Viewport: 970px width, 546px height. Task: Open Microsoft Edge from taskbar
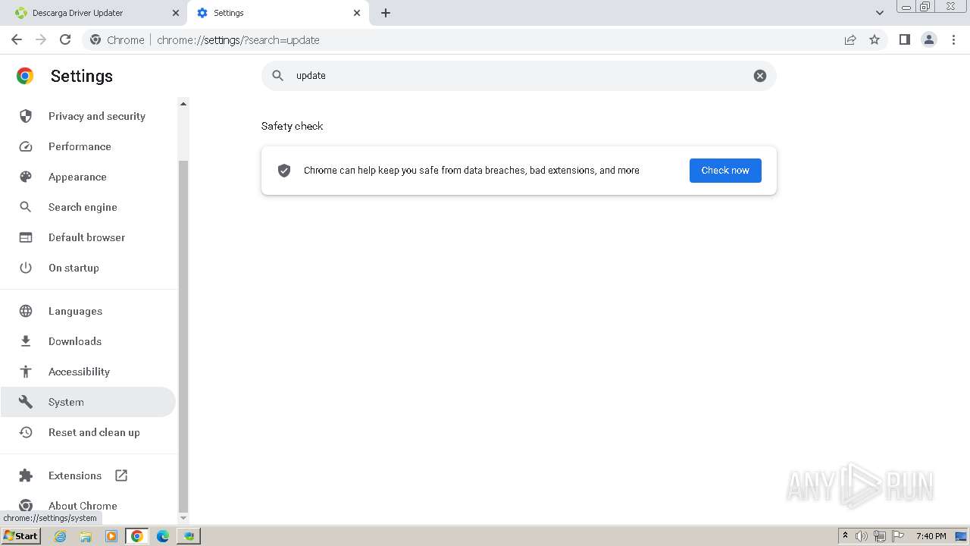click(163, 536)
